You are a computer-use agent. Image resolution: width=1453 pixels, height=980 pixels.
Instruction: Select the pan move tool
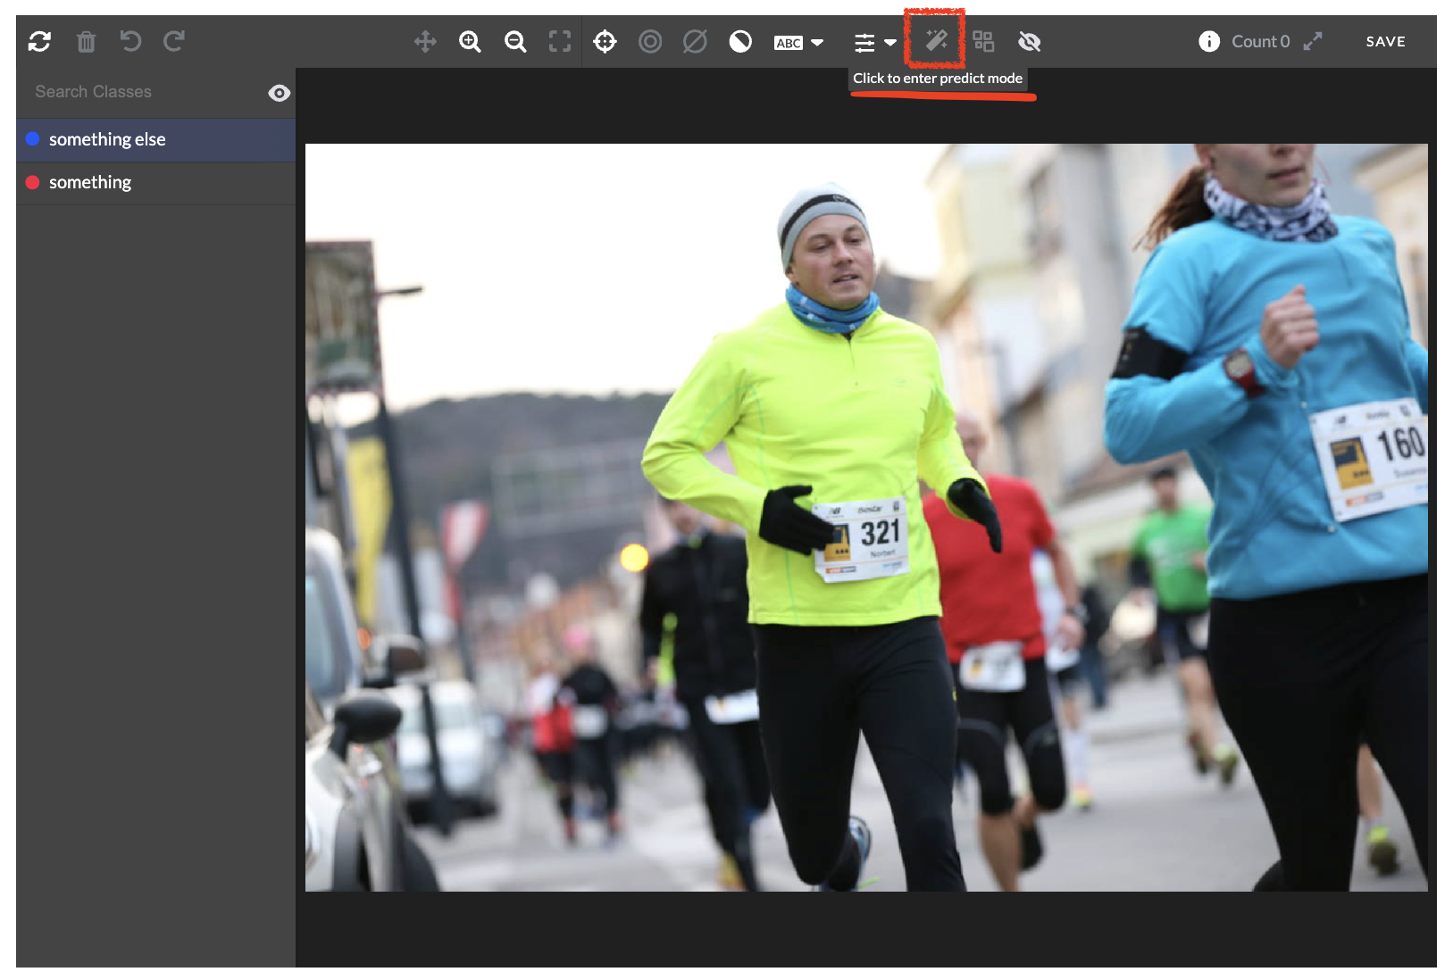425,42
